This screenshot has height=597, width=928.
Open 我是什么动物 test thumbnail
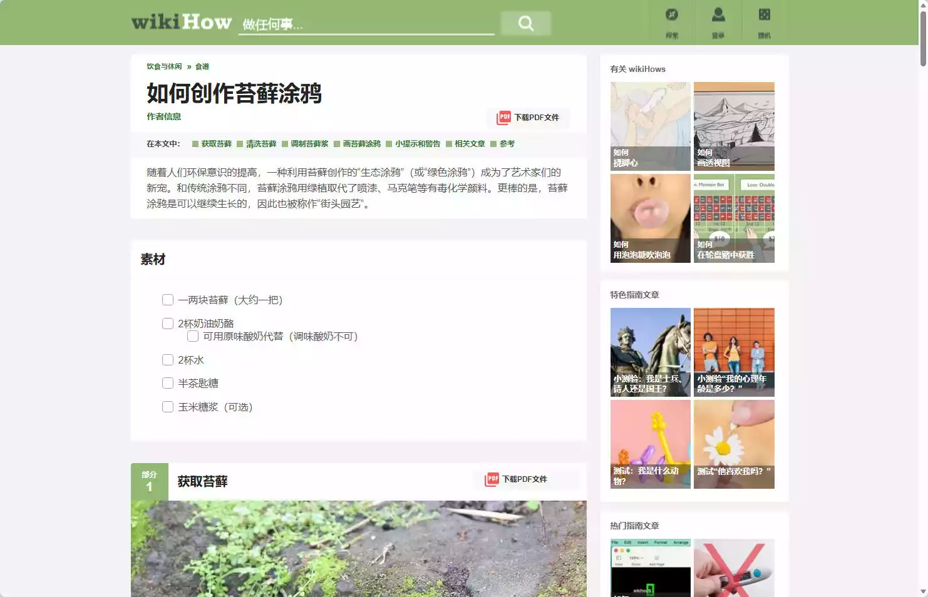click(651, 444)
